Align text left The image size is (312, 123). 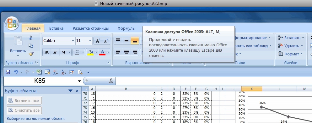click(x=118, y=52)
